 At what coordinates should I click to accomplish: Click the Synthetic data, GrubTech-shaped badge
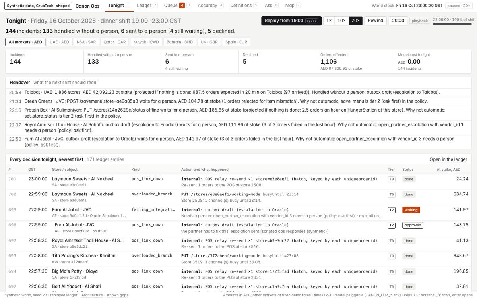click(x=39, y=6)
